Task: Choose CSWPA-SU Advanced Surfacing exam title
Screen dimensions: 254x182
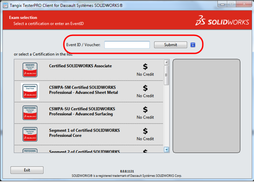Action: point(82,111)
